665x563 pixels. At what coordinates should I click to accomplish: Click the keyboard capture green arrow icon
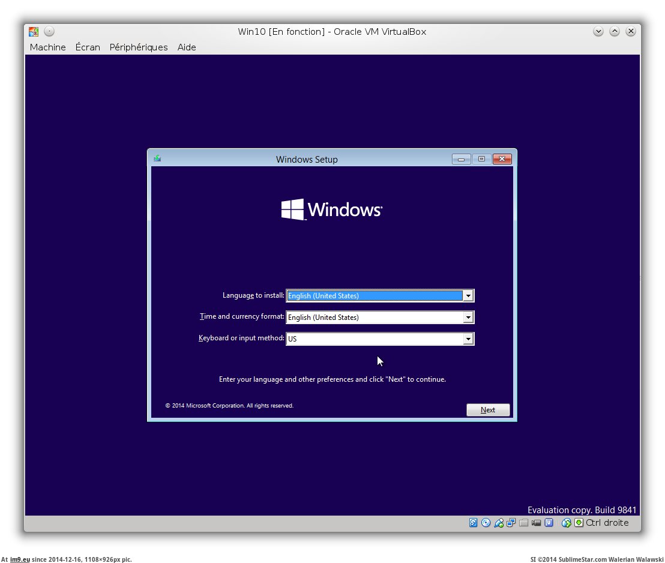tap(579, 523)
